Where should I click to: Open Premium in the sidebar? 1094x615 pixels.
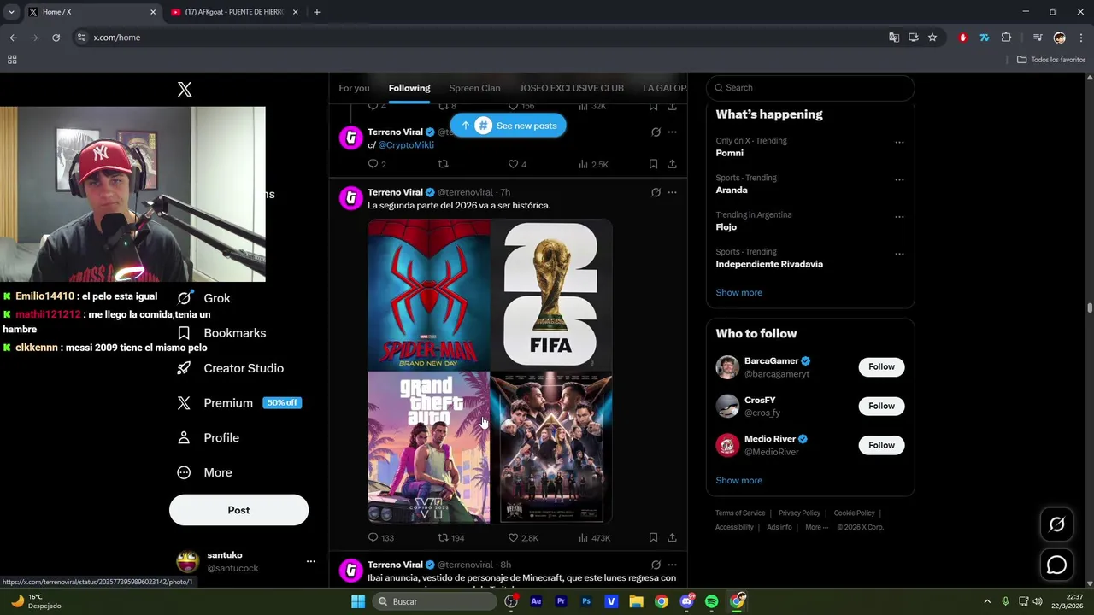(x=238, y=403)
